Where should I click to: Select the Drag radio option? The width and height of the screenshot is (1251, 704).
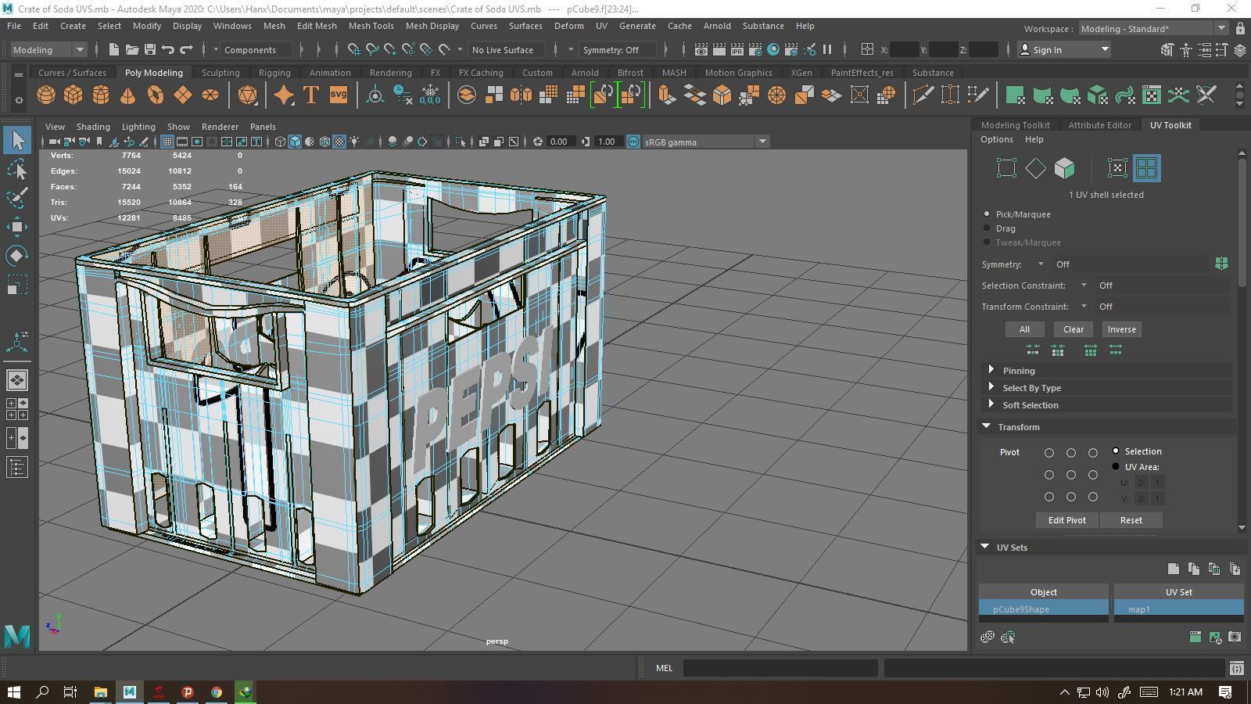[987, 228]
